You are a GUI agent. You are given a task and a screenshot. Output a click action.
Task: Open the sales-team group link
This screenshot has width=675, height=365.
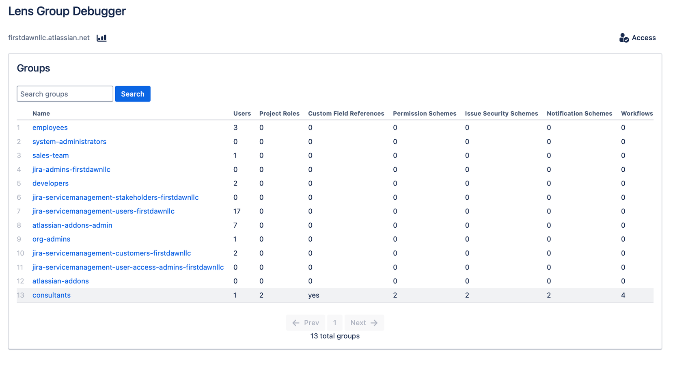click(x=51, y=156)
